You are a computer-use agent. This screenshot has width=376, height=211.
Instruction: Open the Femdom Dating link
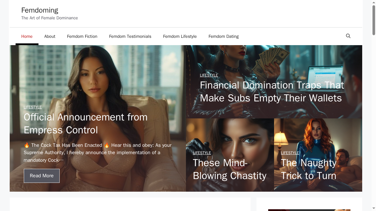(224, 36)
